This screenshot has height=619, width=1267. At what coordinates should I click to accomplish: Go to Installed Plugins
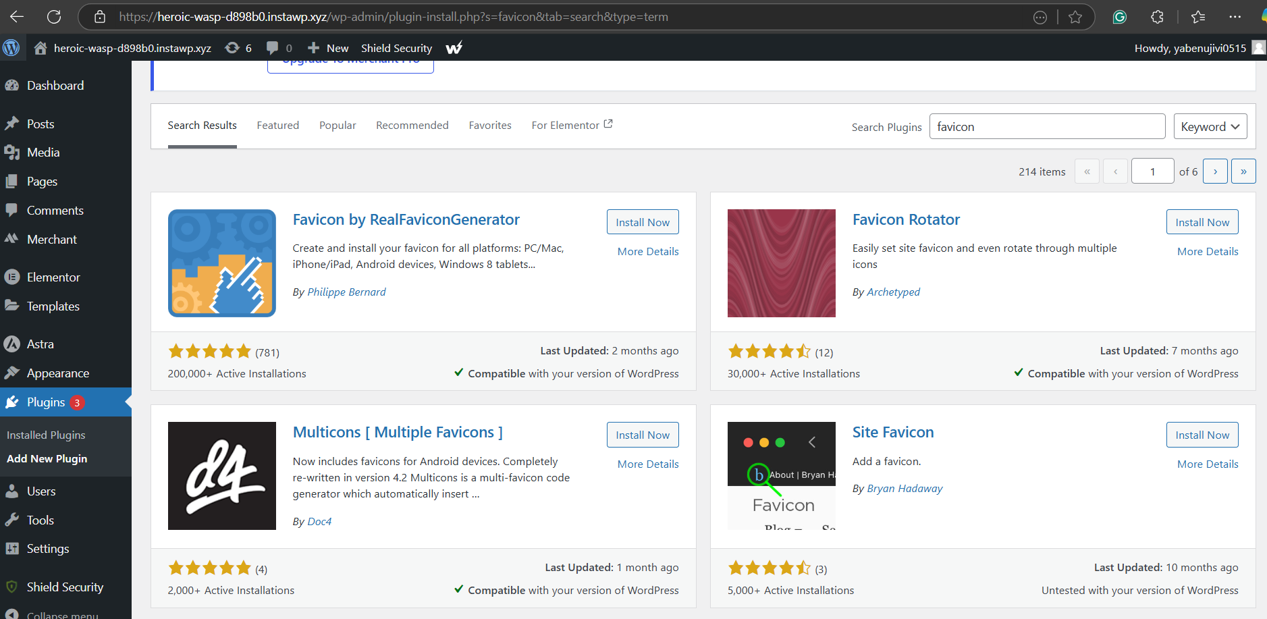pos(46,435)
